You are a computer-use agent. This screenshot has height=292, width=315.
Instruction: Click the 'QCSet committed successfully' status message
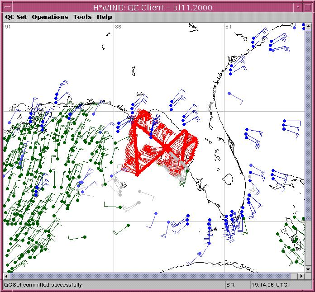[43, 285]
